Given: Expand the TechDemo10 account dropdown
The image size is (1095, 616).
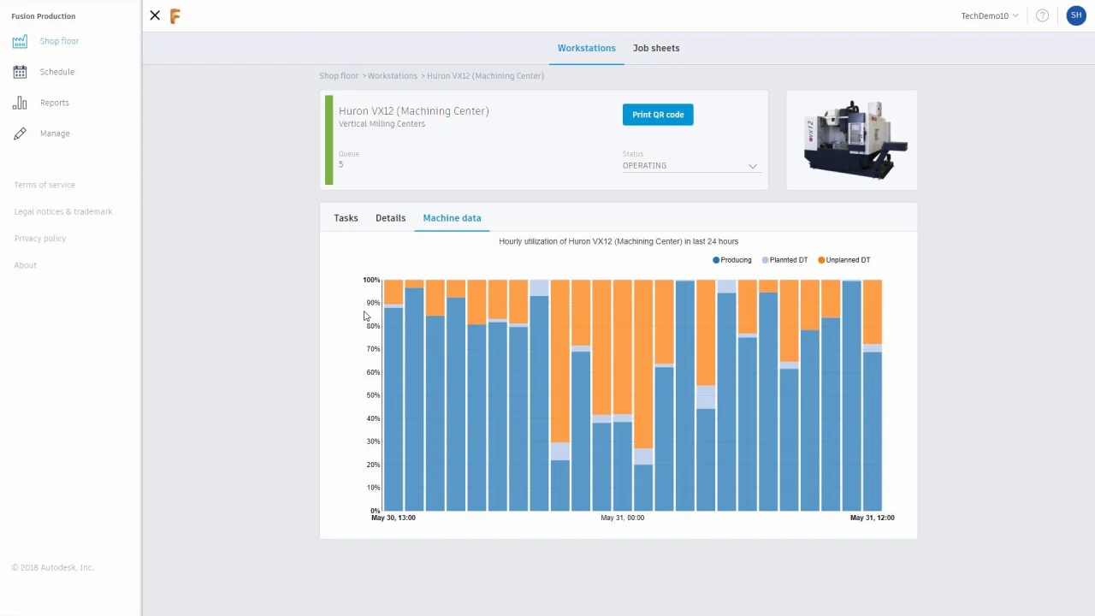Looking at the screenshot, I should (x=990, y=16).
